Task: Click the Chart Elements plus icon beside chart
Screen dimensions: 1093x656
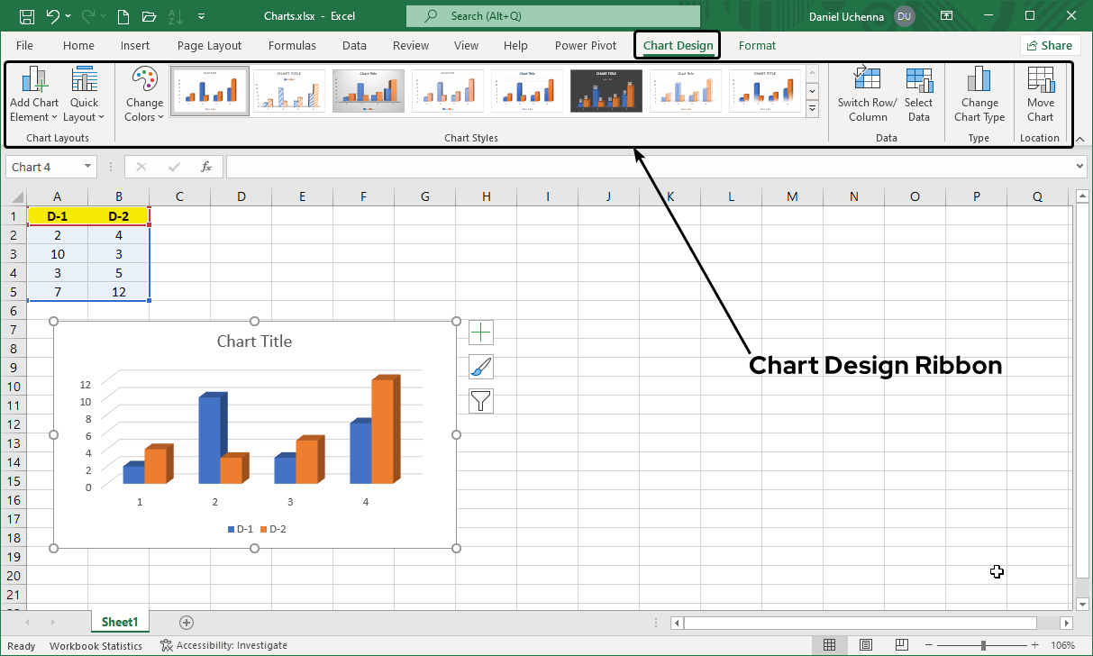Action: 480,332
